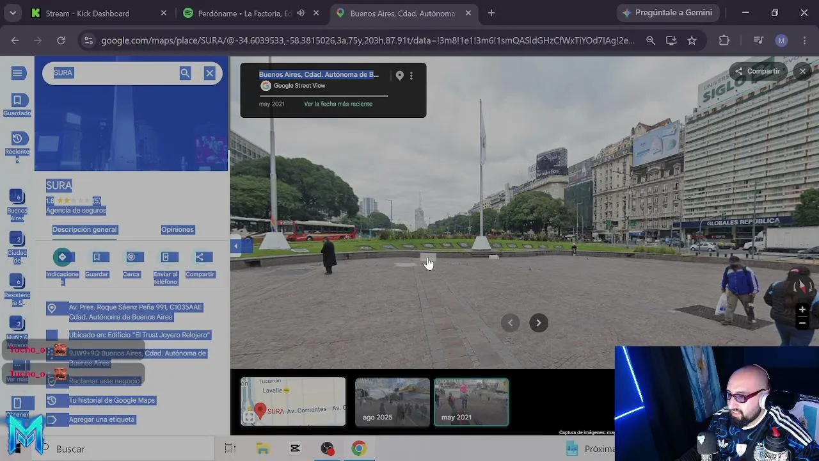Click 'Ubicado en: Edificio El Trust Joyero Relojero'
819x461 pixels.
point(139,335)
